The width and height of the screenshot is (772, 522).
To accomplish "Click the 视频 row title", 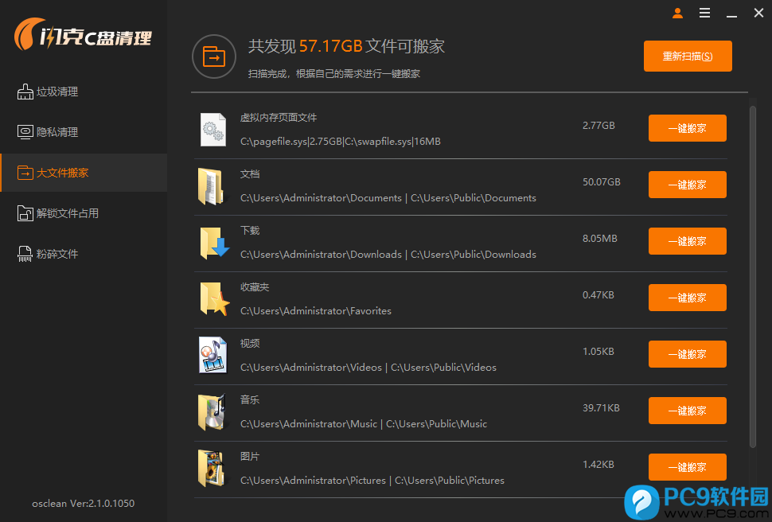I will point(250,343).
